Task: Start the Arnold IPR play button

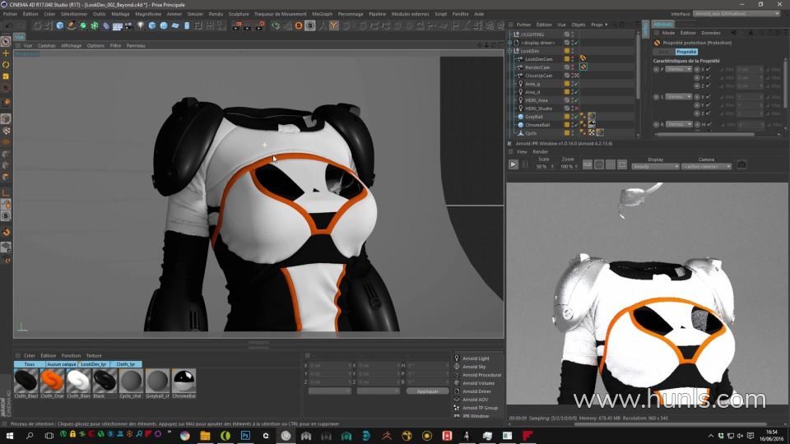Action: (513, 164)
